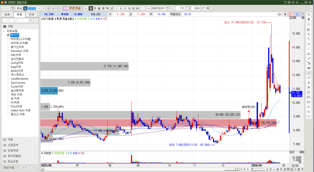This screenshot has height=172, width=314.
Task: Select the text annotation tool
Action: coord(308,58)
